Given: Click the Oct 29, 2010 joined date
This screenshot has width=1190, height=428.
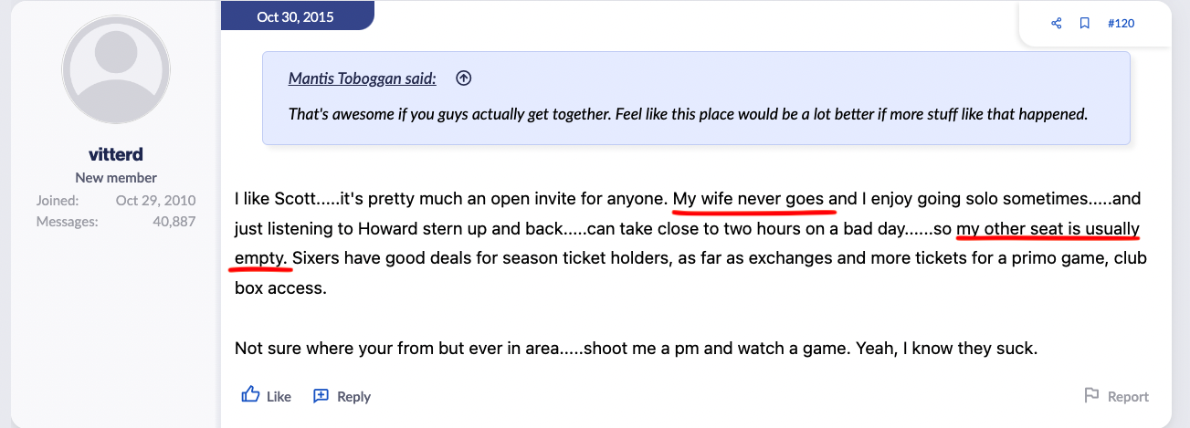Looking at the screenshot, I should (x=155, y=200).
